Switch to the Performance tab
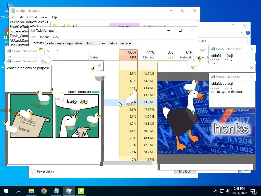The image size is (261, 196). point(55,43)
